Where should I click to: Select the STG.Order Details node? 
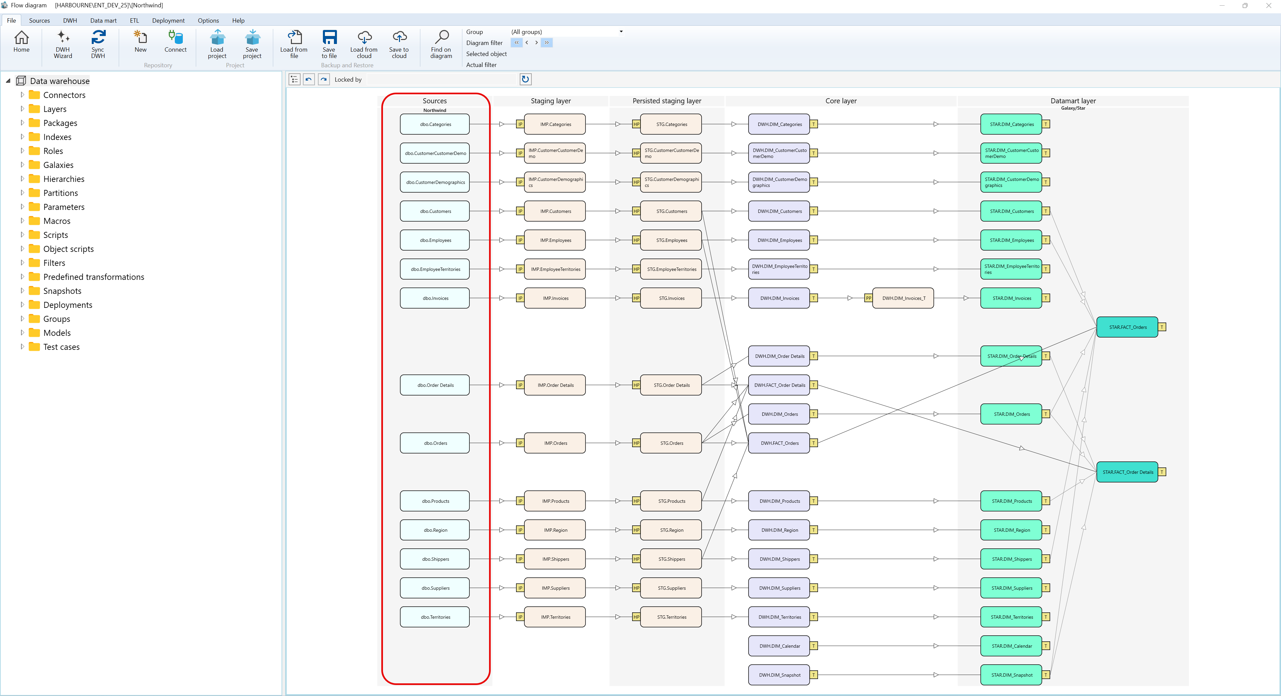point(671,385)
